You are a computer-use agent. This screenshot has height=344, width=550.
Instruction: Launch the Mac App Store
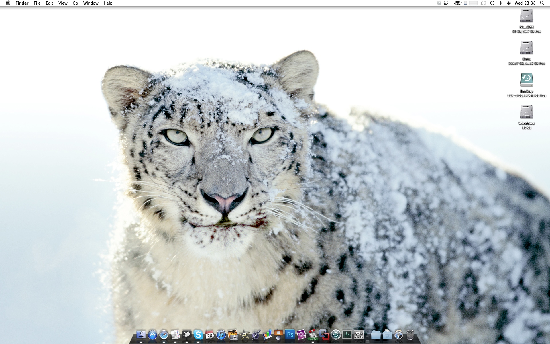pos(152,335)
